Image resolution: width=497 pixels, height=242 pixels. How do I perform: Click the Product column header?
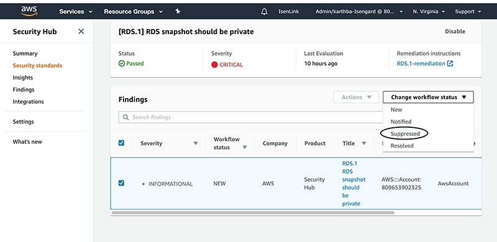315,143
